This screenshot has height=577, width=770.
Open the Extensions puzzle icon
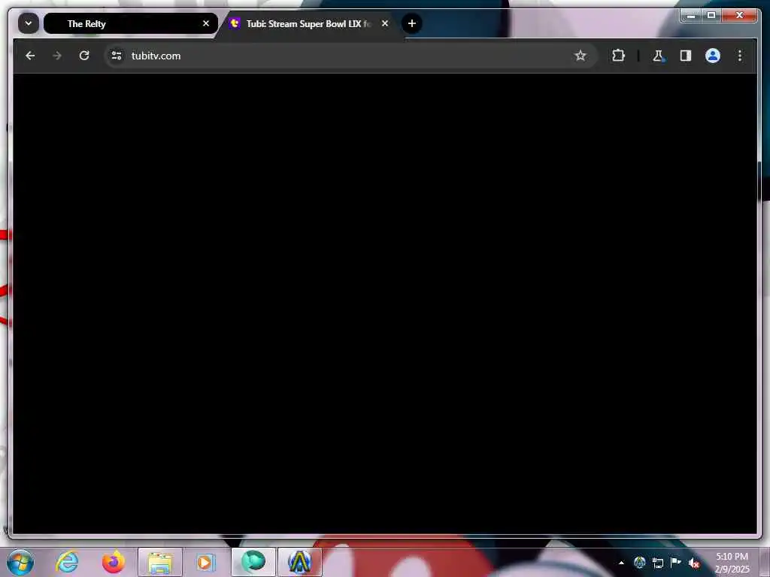[x=618, y=56]
